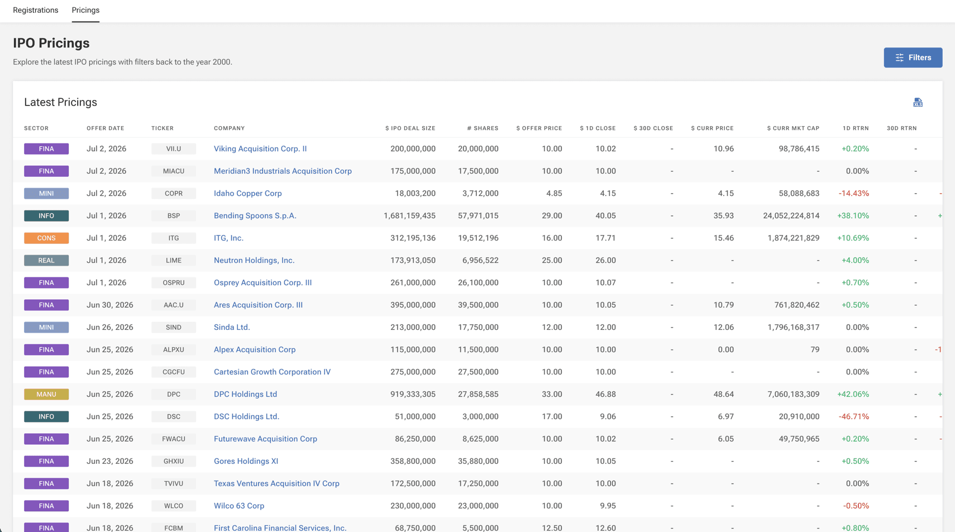Open Viking Acquisition Corp. II company page
Image resolution: width=955 pixels, height=532 pixels.
[260, 148]
